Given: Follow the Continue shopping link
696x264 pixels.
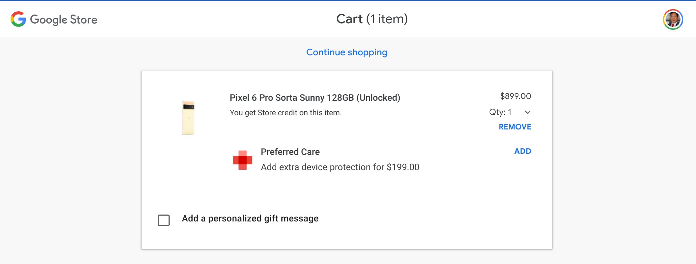Looking at the screenshot, I should pyautogui.click(x=347, y=52).
